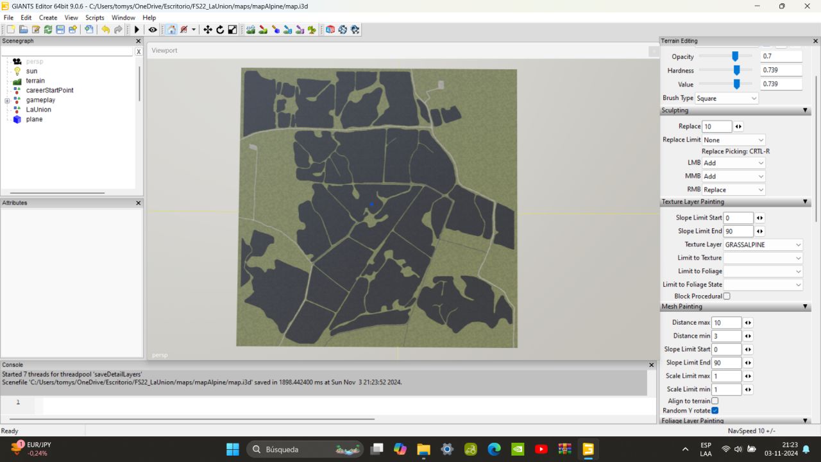Screen dimensions: 821x462
Task: Open the Limit to Foliage State dropdown
Action: 763,285
